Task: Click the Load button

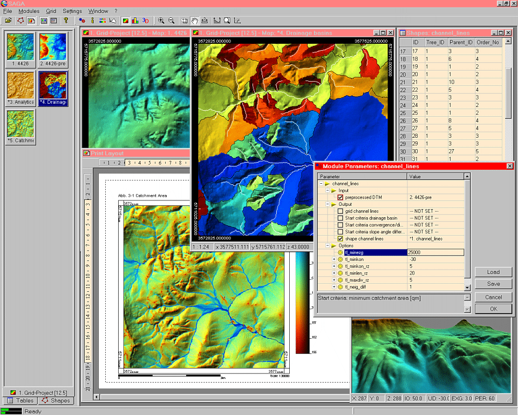Action: [x=493, y=272]
